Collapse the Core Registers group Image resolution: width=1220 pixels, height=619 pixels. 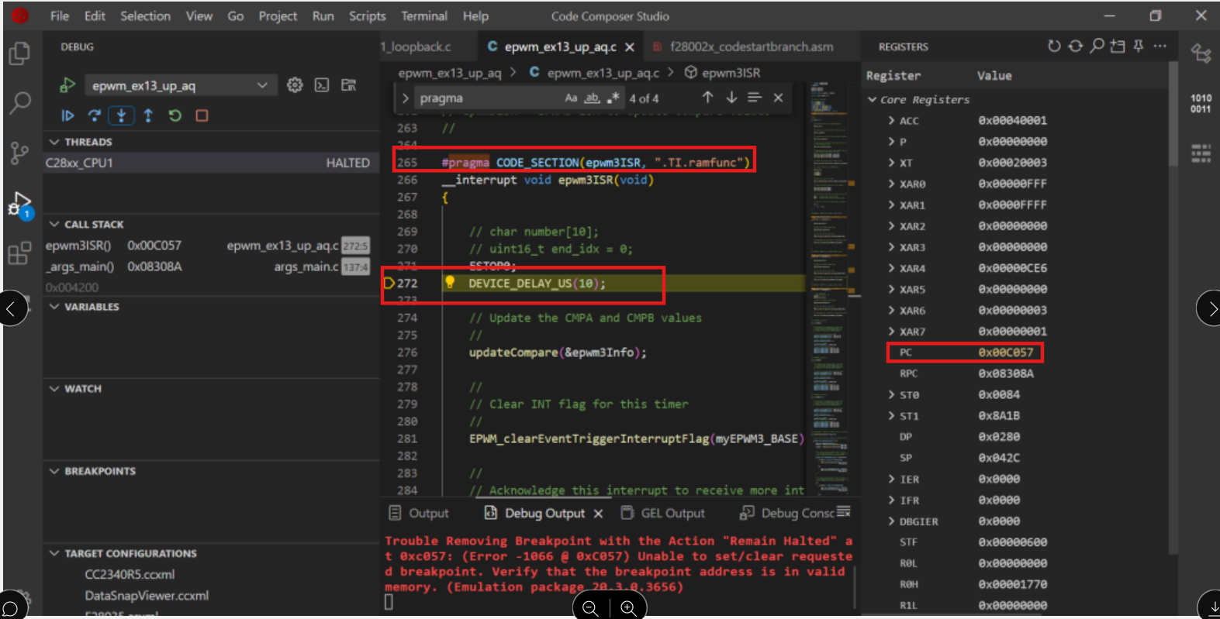(873, 99)
